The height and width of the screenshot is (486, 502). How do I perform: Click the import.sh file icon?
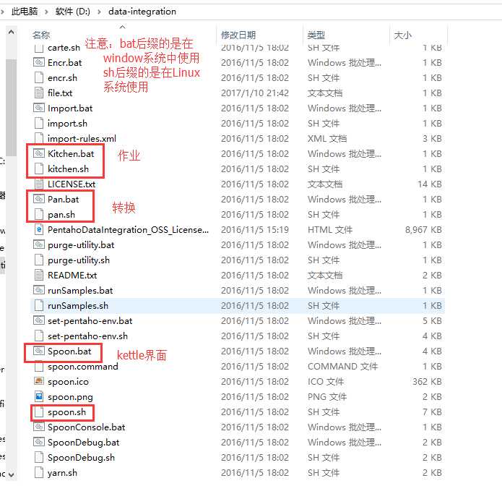39,123
